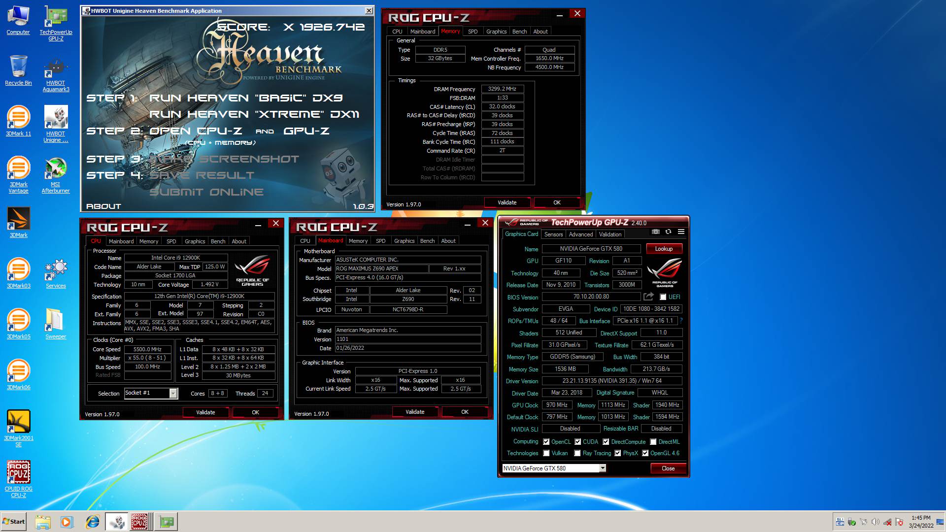Open the Services desktop shortcut
Viewport: 946px width, 532px height.
(56, 273)
